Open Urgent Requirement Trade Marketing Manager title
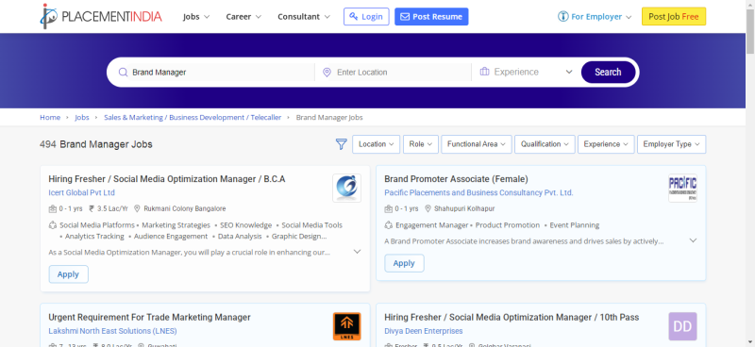This screenshot has width=755, height=347. 150,317
